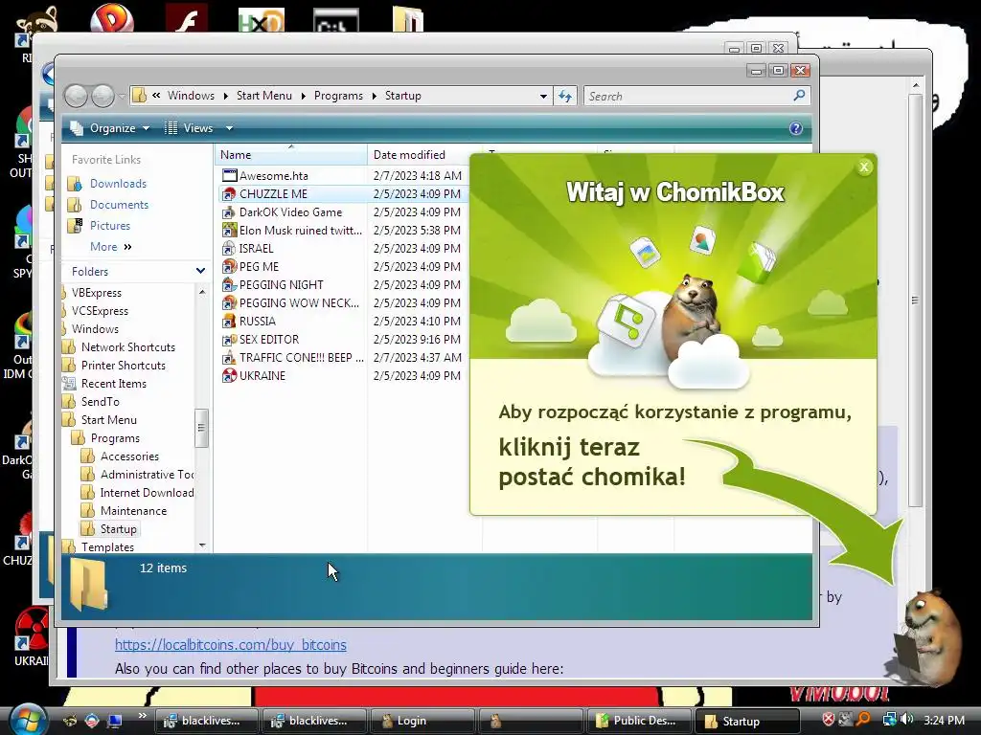Open the Views dropdown arrow
Screen dimensions: 981x735
point(230,128)
